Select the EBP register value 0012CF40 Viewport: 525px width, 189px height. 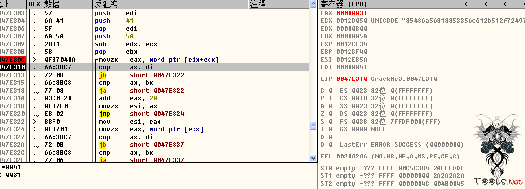click(351, 52)
